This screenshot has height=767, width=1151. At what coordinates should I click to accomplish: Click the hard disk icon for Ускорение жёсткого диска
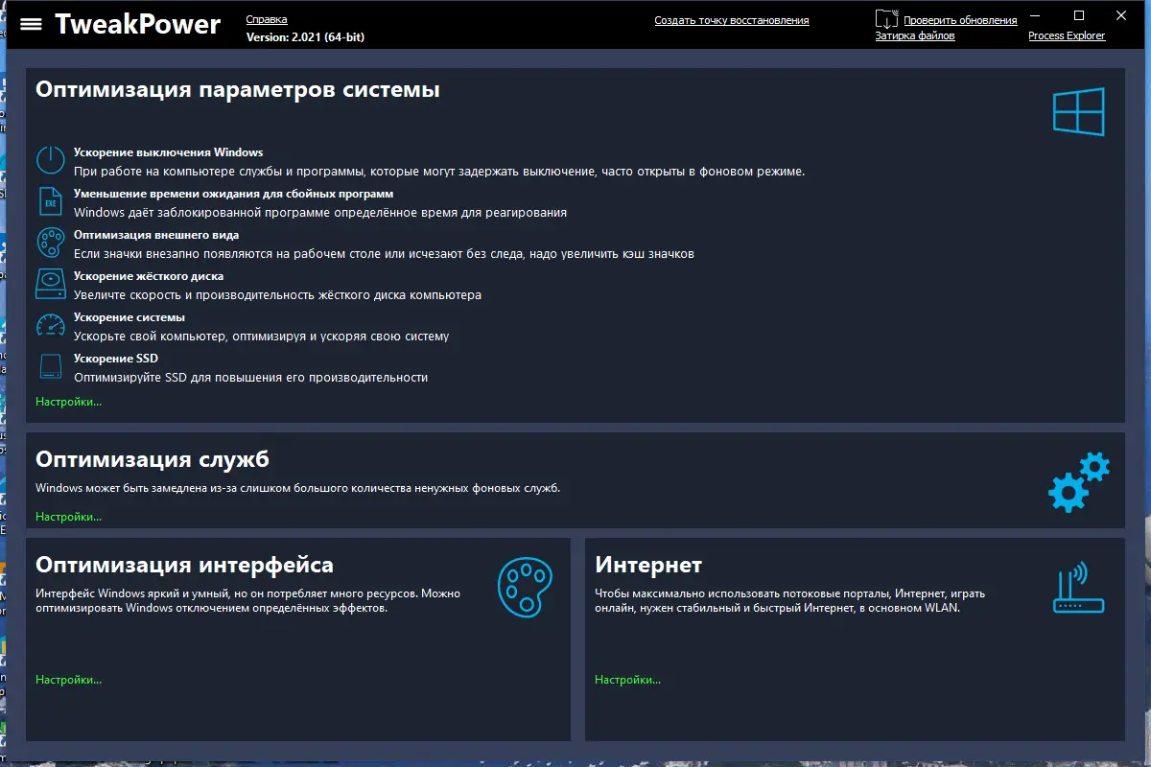tap(50, 284)
